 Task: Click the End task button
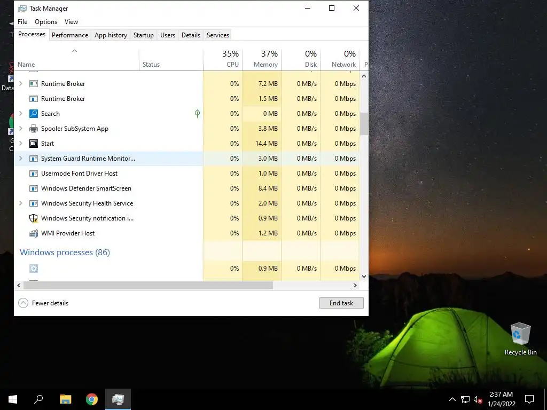(x=341, y=303)
